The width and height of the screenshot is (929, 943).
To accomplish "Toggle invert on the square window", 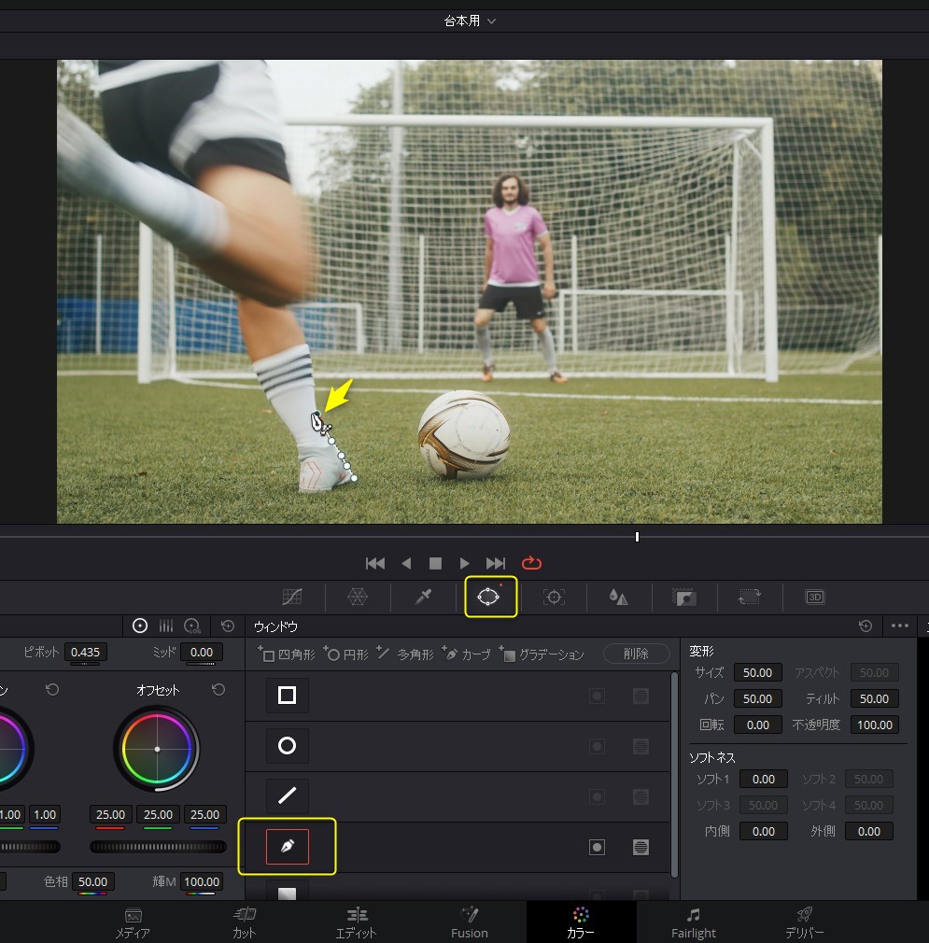I will 598,696.
